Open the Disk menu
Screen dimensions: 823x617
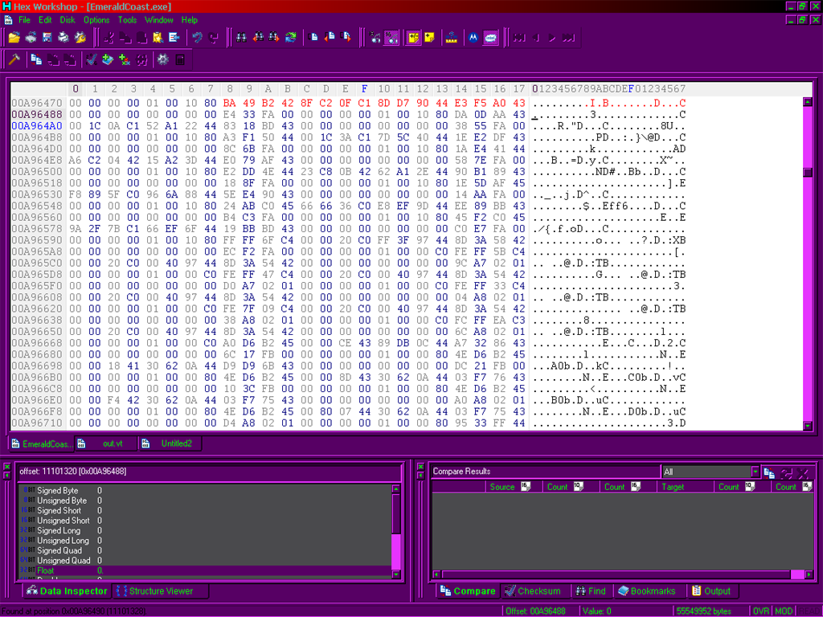(x=68, y=20)
